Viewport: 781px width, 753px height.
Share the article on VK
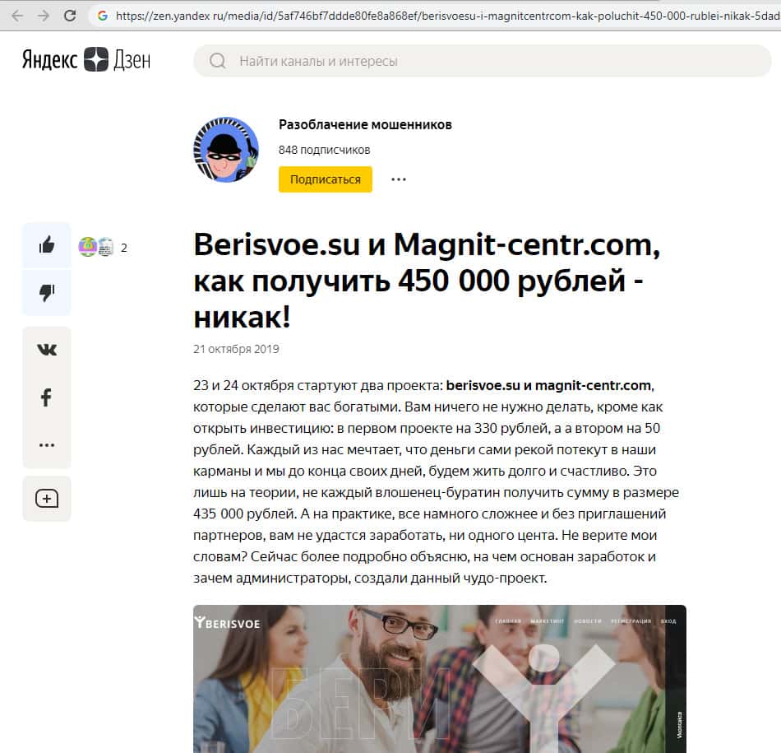[47, 350]
